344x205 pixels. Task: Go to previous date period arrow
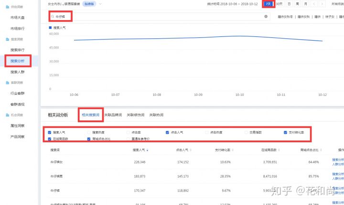point(313,4)
